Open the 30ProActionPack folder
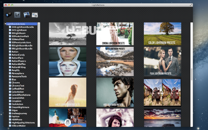The image size is (208, 130). click(19, 36)
